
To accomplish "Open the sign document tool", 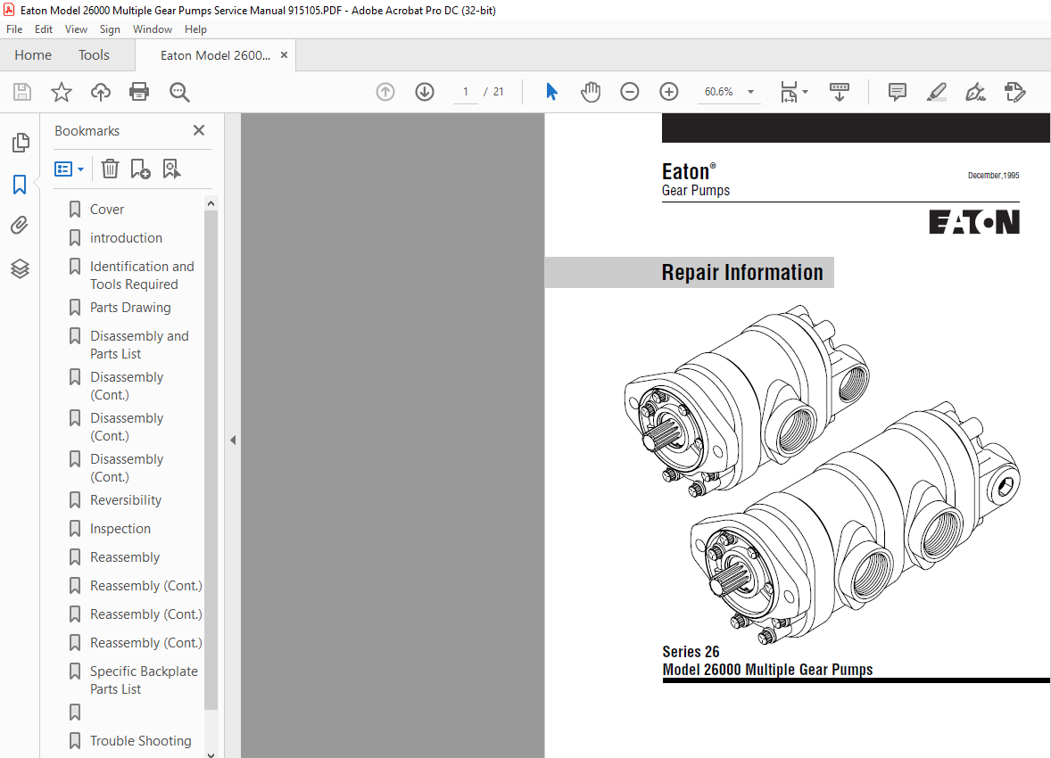I will (976, 92).
